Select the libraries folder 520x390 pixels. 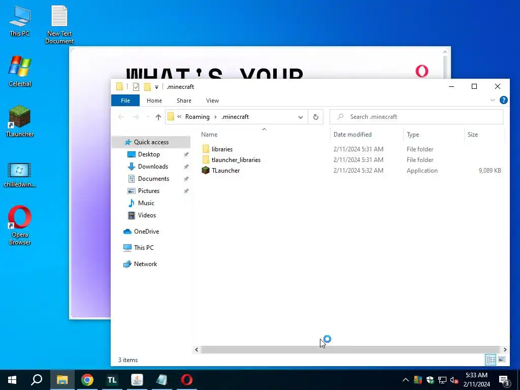click(x=222, y=149)
